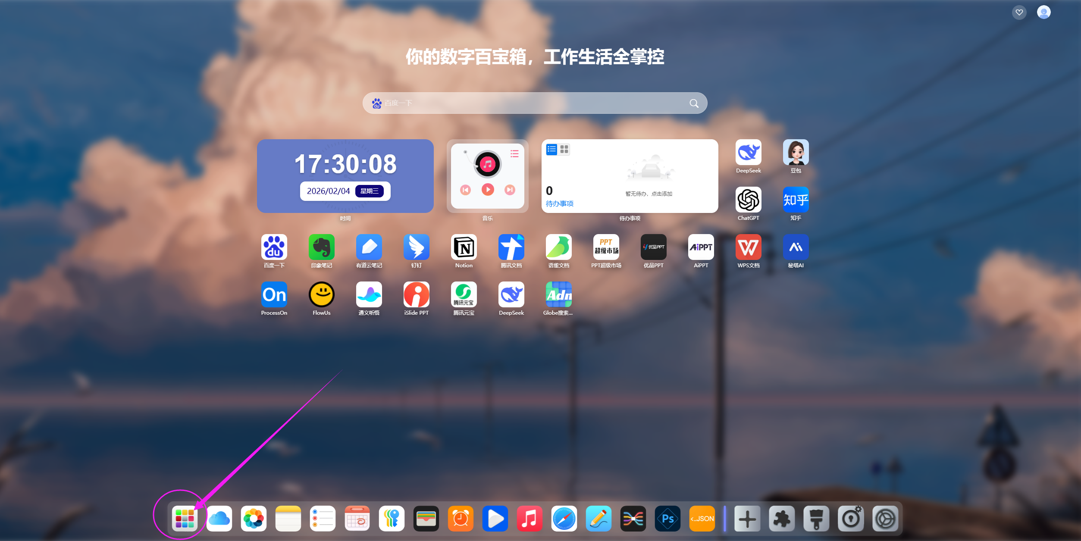Click the search magnifier button

pyautogui.click(x=694, y=103)
